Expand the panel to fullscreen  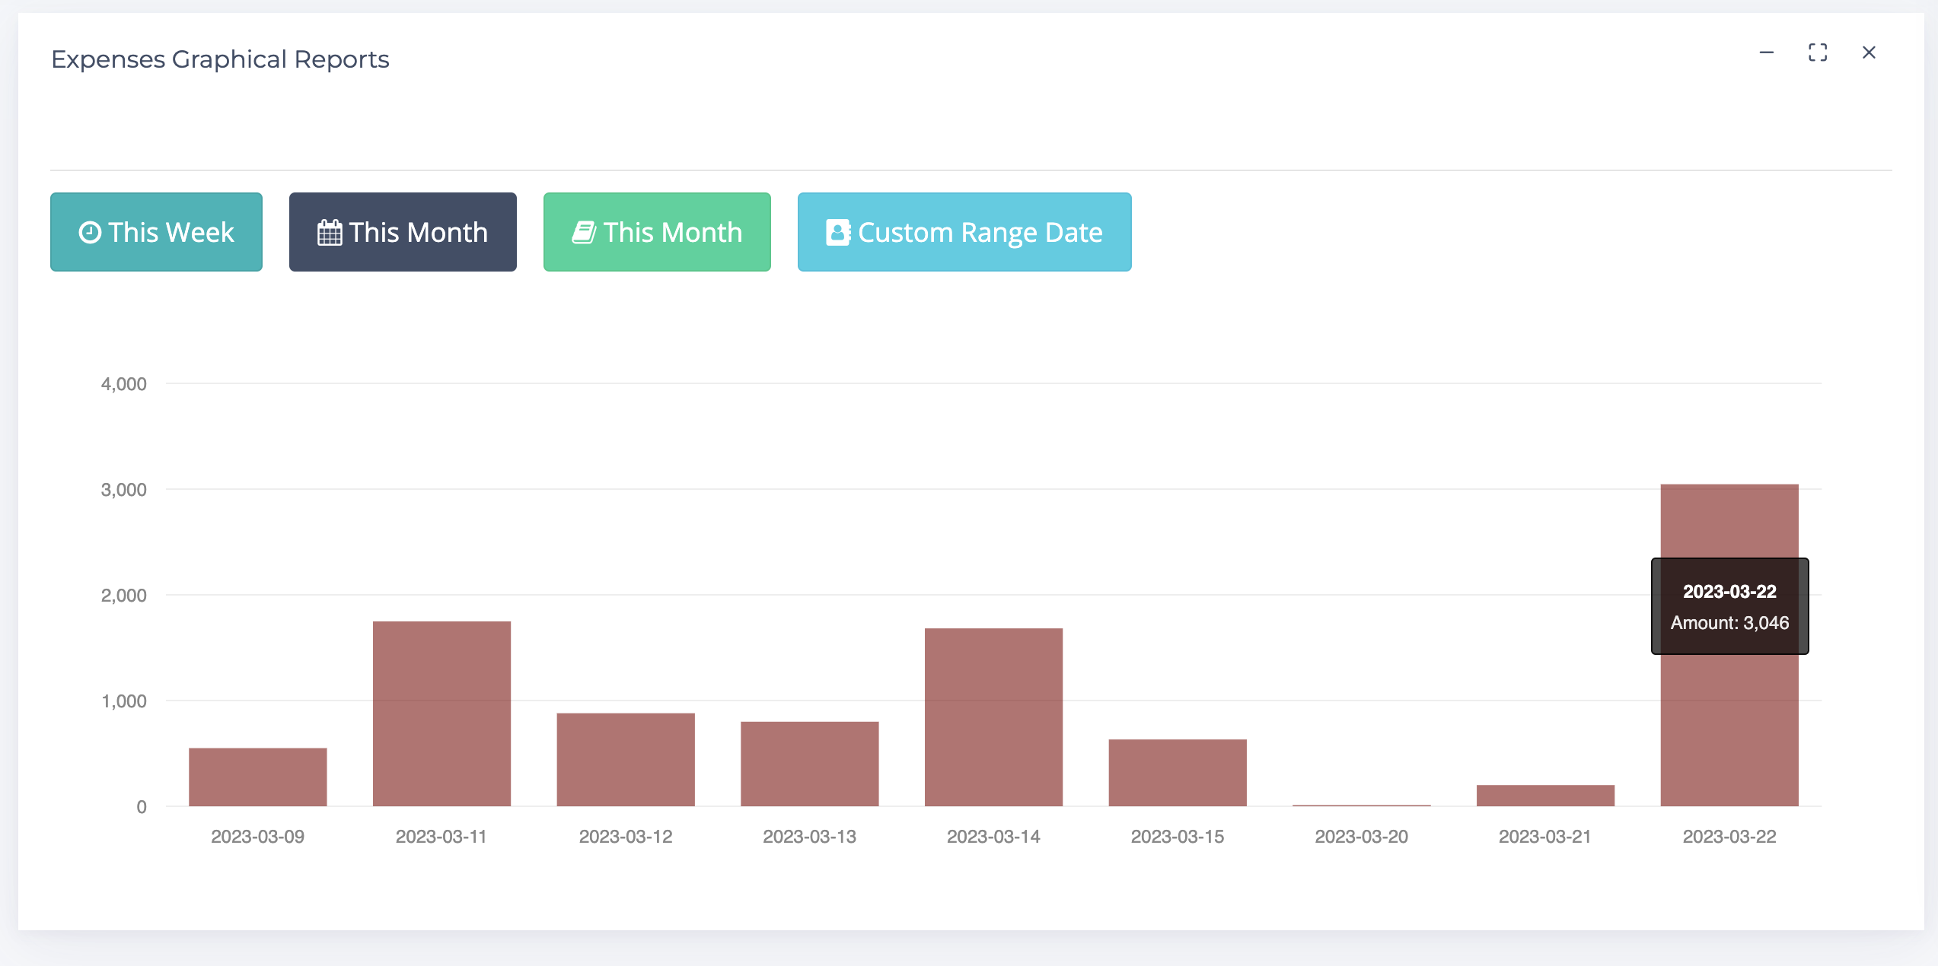[1818, 52]
